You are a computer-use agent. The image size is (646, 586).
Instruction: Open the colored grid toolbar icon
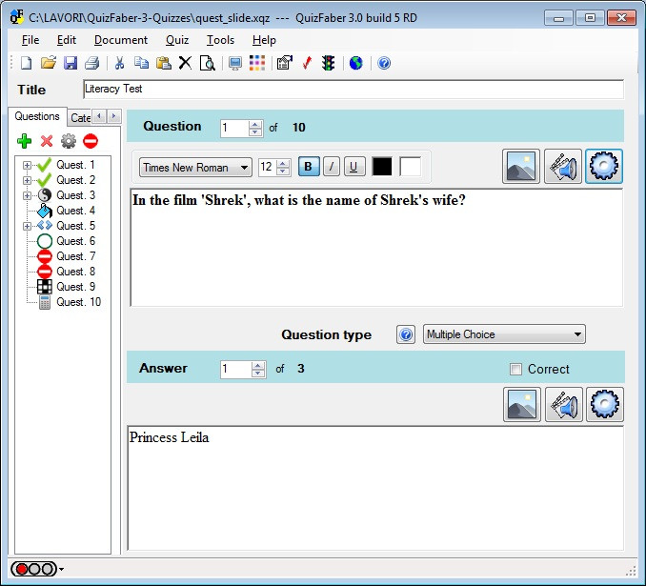pos(257,63)
